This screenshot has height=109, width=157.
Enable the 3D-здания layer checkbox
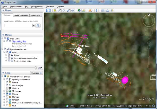point(7,91)
